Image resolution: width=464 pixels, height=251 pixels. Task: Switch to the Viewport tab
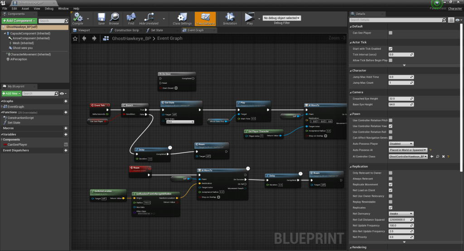point(84,30)
